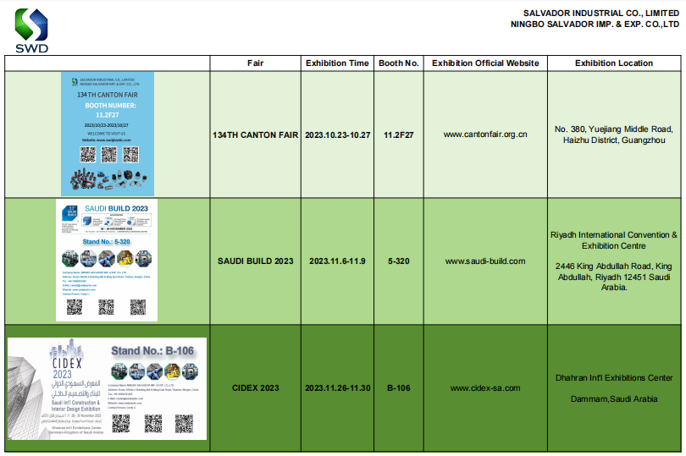This screenshot has height=456, width=686.
Task: Select 'Dhahran Int'l Exhibitions Center' text
Action: [x=614, y=377]
